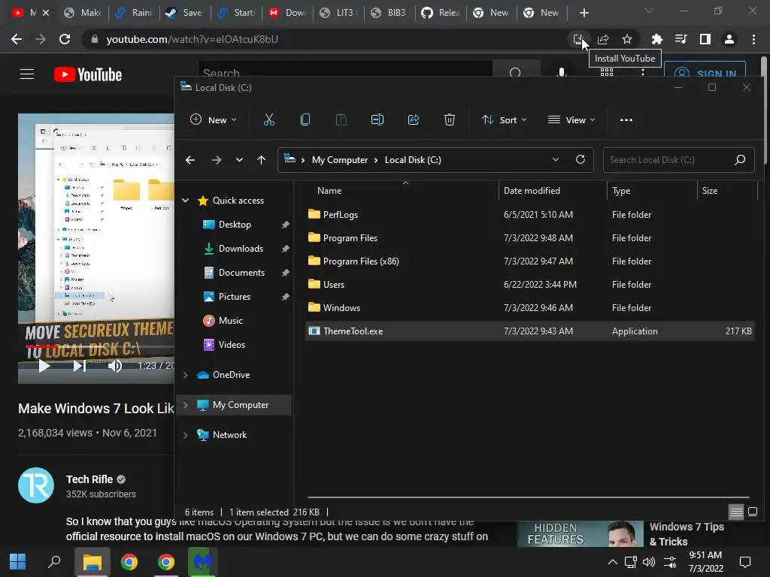The width and height of the screenshot is (770, 577).
Task: Switch to the LIT3 Chrome tab
Action: pos(339,13)
